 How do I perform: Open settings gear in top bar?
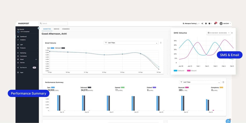[x=206, y=24]
